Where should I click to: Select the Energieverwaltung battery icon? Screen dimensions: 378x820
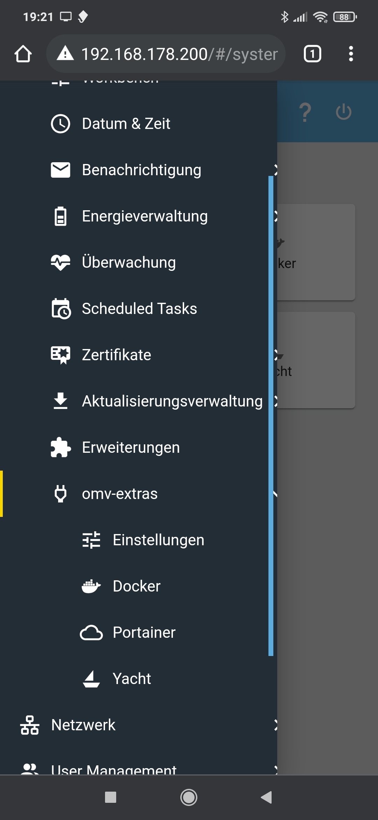61,216
